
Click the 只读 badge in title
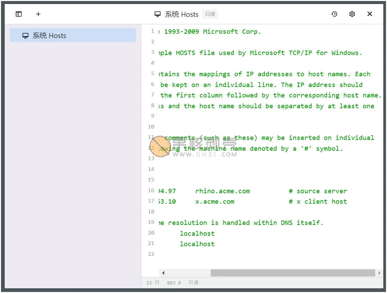pos(210,14)
